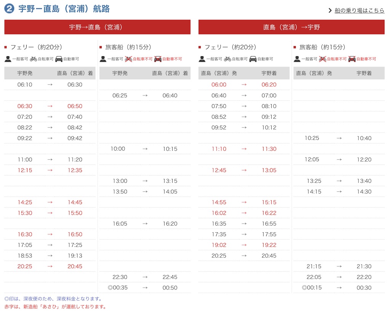
Task: Select the 22:05 Naoshima passenger boat departure
Action: click(314, 277)
